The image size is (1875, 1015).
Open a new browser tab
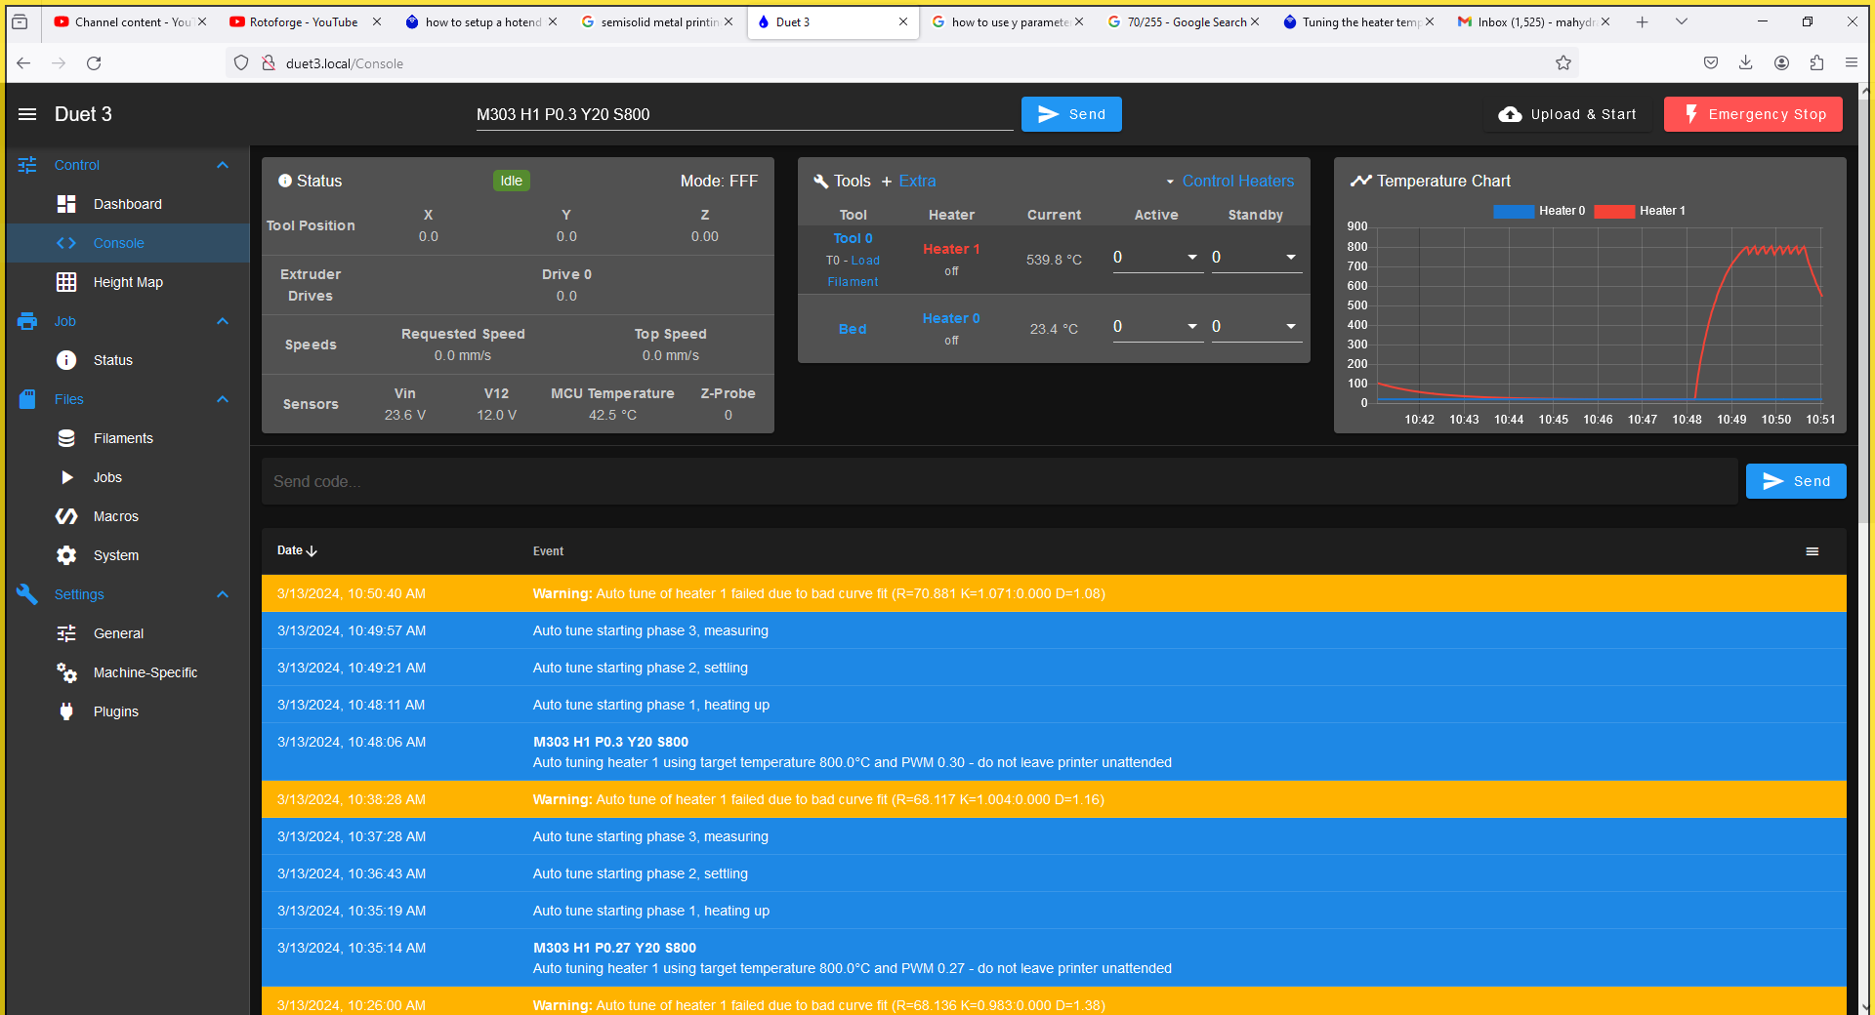point(1643,21)
